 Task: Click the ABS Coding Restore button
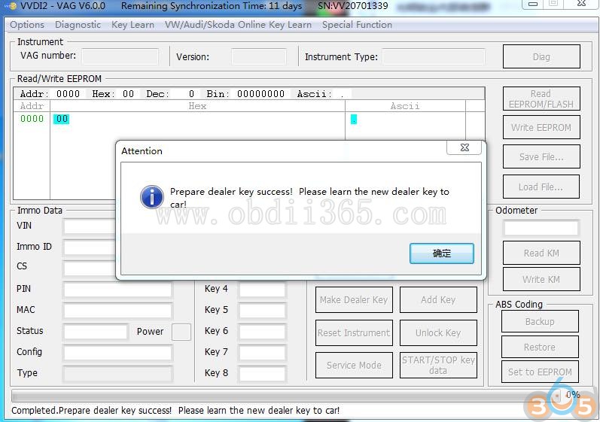pyautogui.click(x=540, y=347)
